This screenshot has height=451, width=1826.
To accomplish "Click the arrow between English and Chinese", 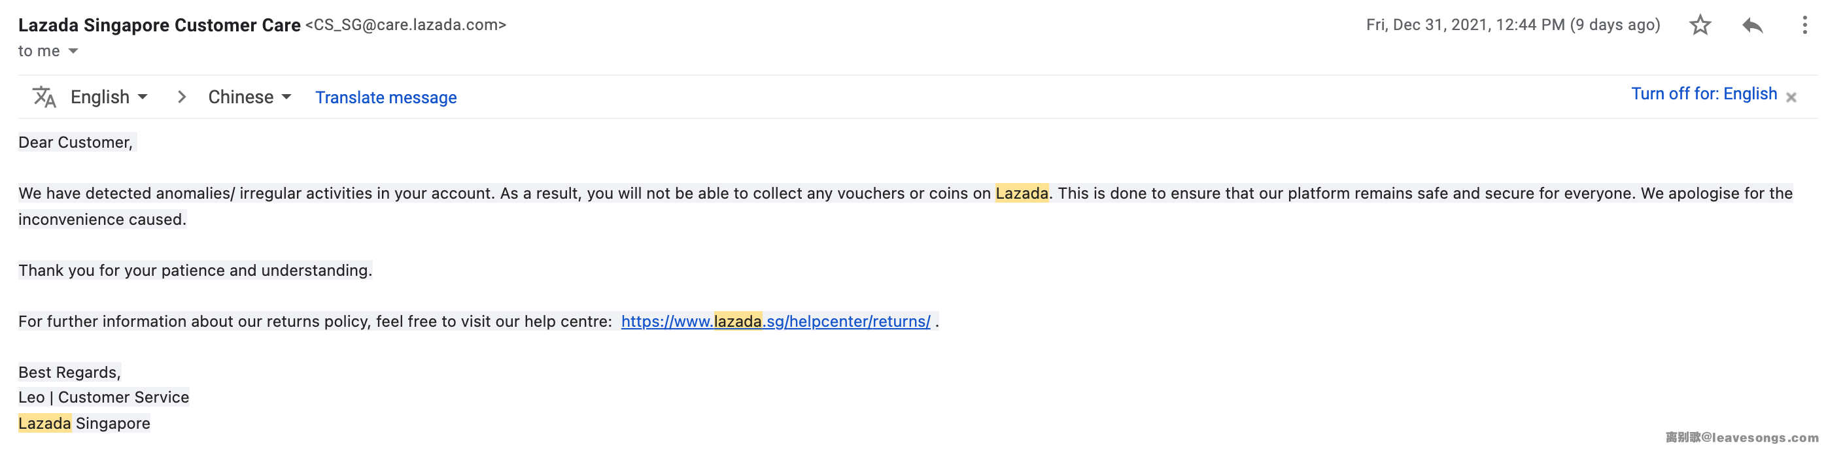I will tap(181, 97).
